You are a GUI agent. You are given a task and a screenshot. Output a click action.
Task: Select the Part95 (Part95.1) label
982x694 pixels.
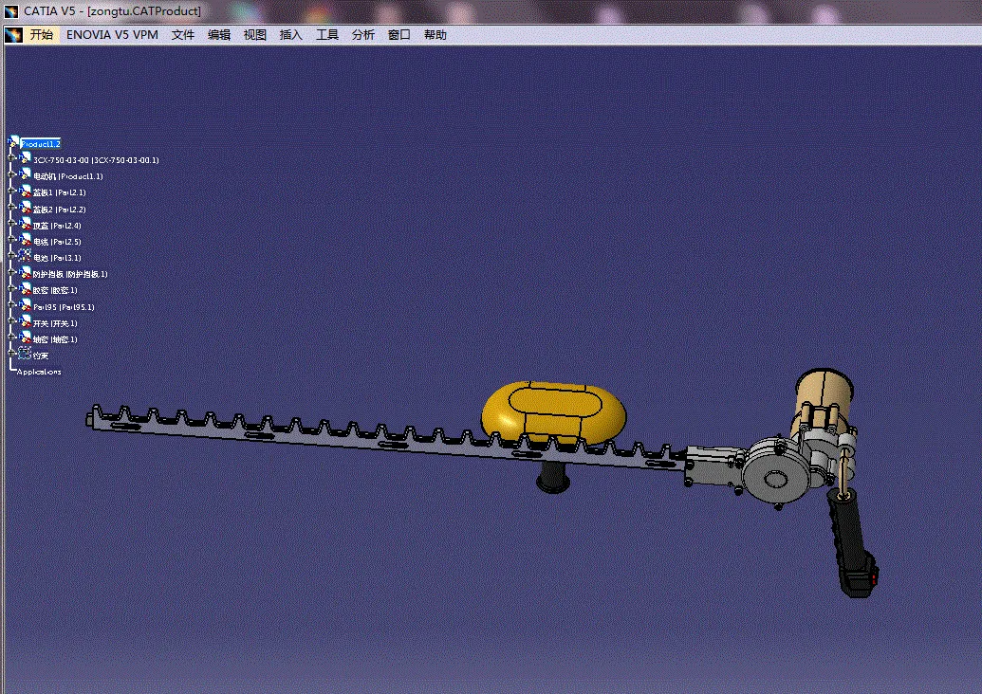(x=64, y=307)
